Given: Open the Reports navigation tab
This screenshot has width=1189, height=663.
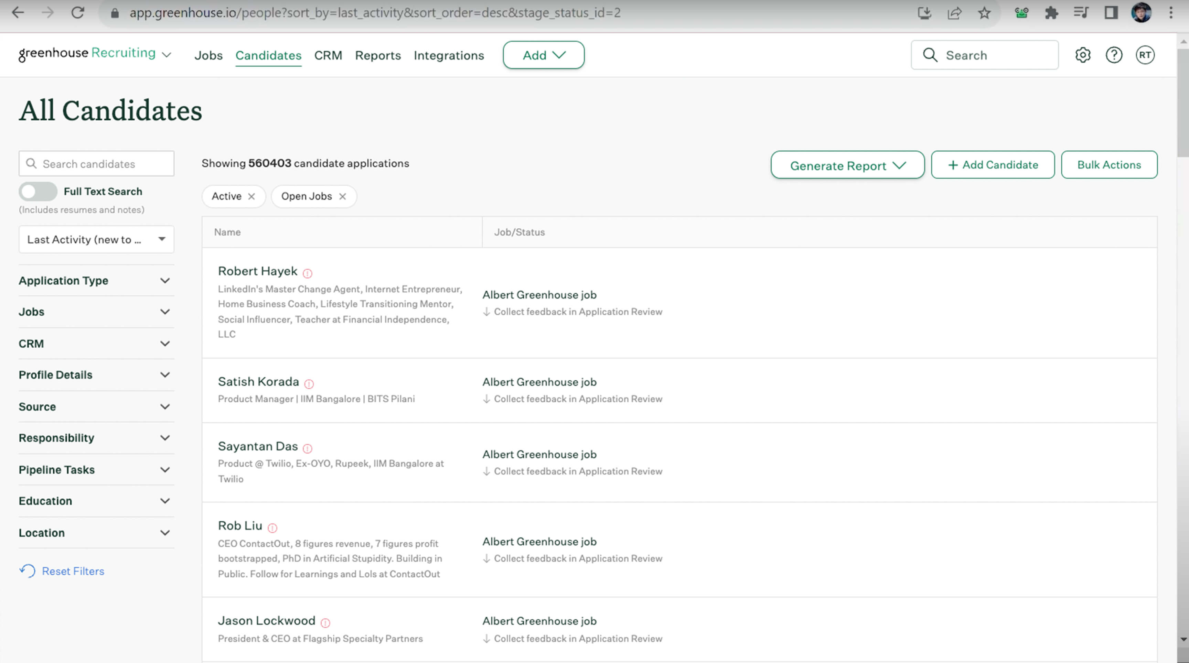Looking at the screenshot, I should tap(377, 55).
